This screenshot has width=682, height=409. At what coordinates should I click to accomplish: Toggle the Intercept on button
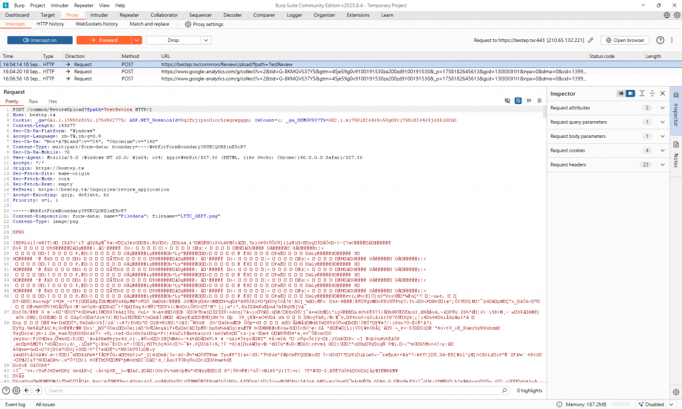(x=39, y=40)
